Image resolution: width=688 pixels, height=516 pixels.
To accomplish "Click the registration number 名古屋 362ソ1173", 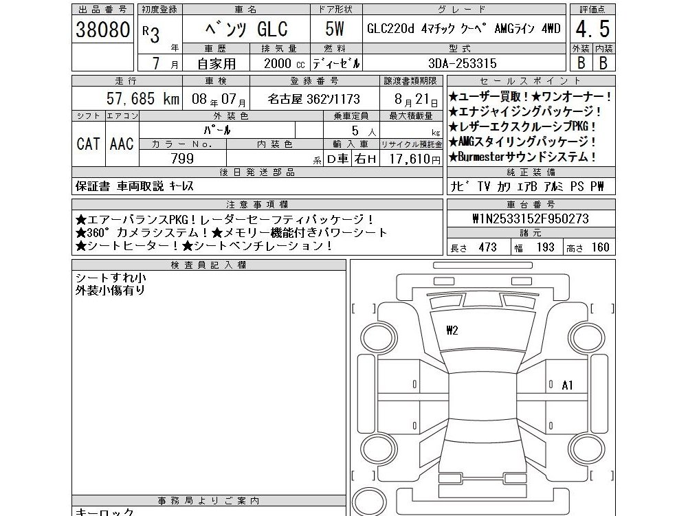I will tap(314, 98).
